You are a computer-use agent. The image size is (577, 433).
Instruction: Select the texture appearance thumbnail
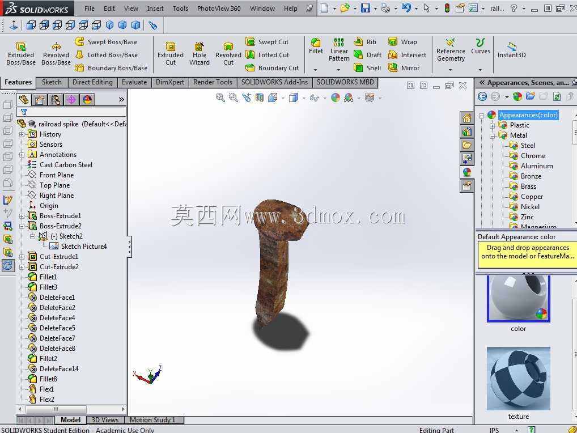pyautogui.click(x=518, y=378)
